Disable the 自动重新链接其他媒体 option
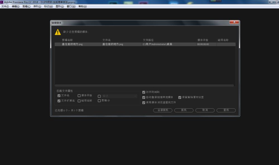The image size is (279, 165). coord(144,97)
